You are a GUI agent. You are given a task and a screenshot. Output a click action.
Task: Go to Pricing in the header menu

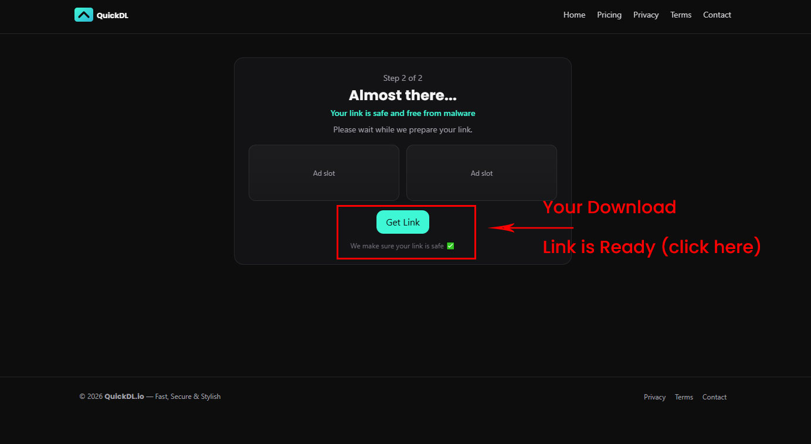(609, 15)
